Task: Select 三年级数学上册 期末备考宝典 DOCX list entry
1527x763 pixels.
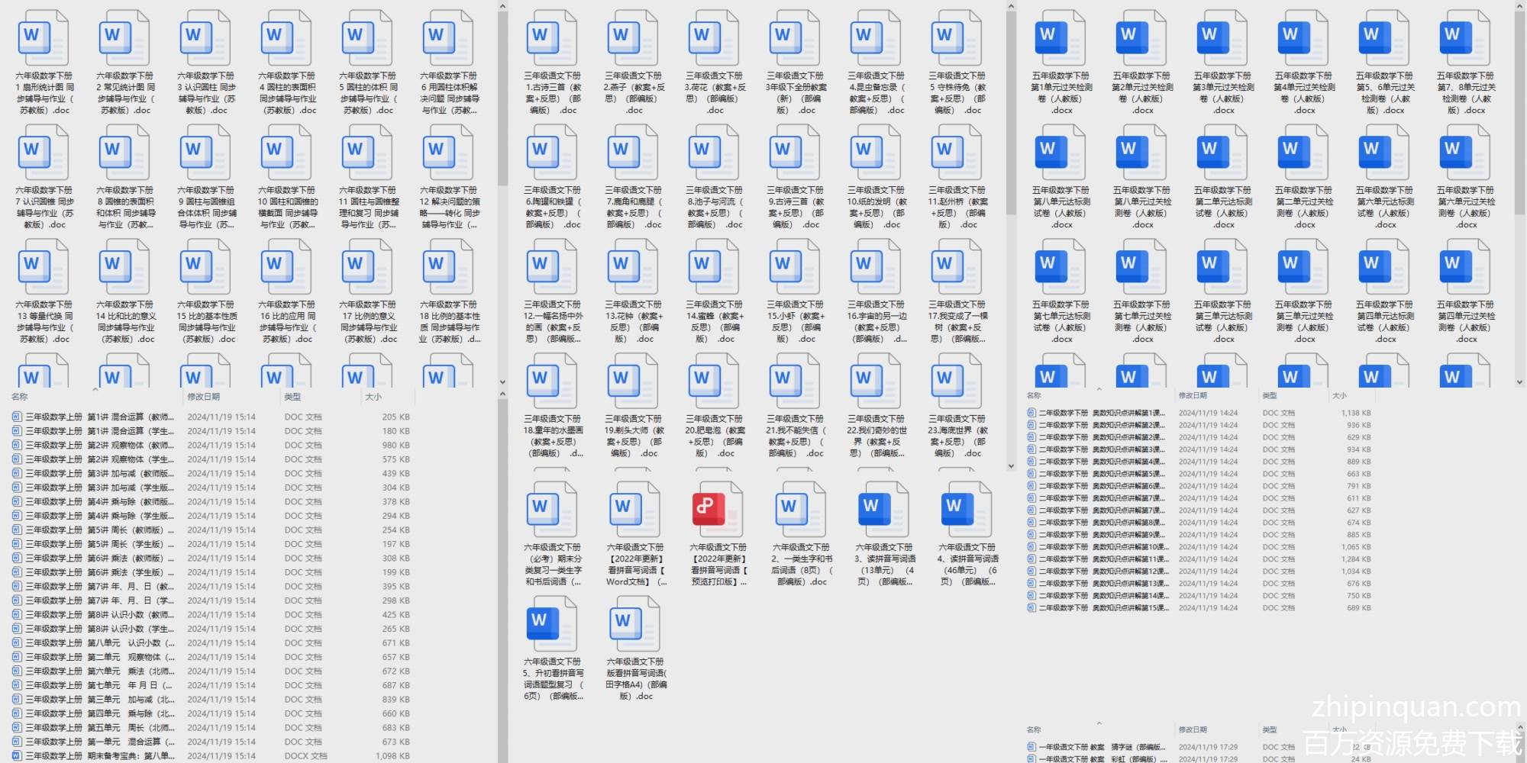Action: tap(99, 756)
